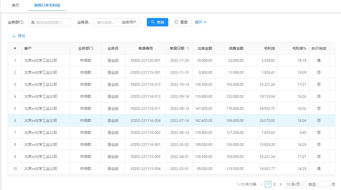The height and width of the screenshot is (190, 341).
Task: Click the previous page chevron in pagination
Action: 262,184
